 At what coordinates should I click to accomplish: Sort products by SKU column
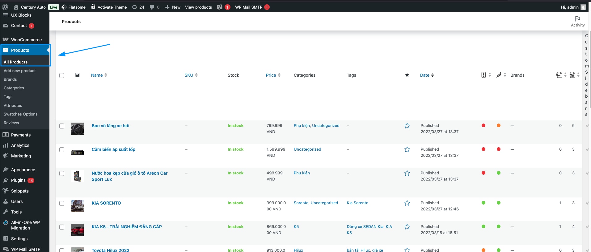click(x=191, y=75)
